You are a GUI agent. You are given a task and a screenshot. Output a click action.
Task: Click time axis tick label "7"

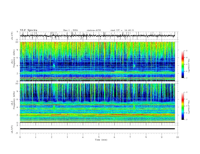point(130,137)
